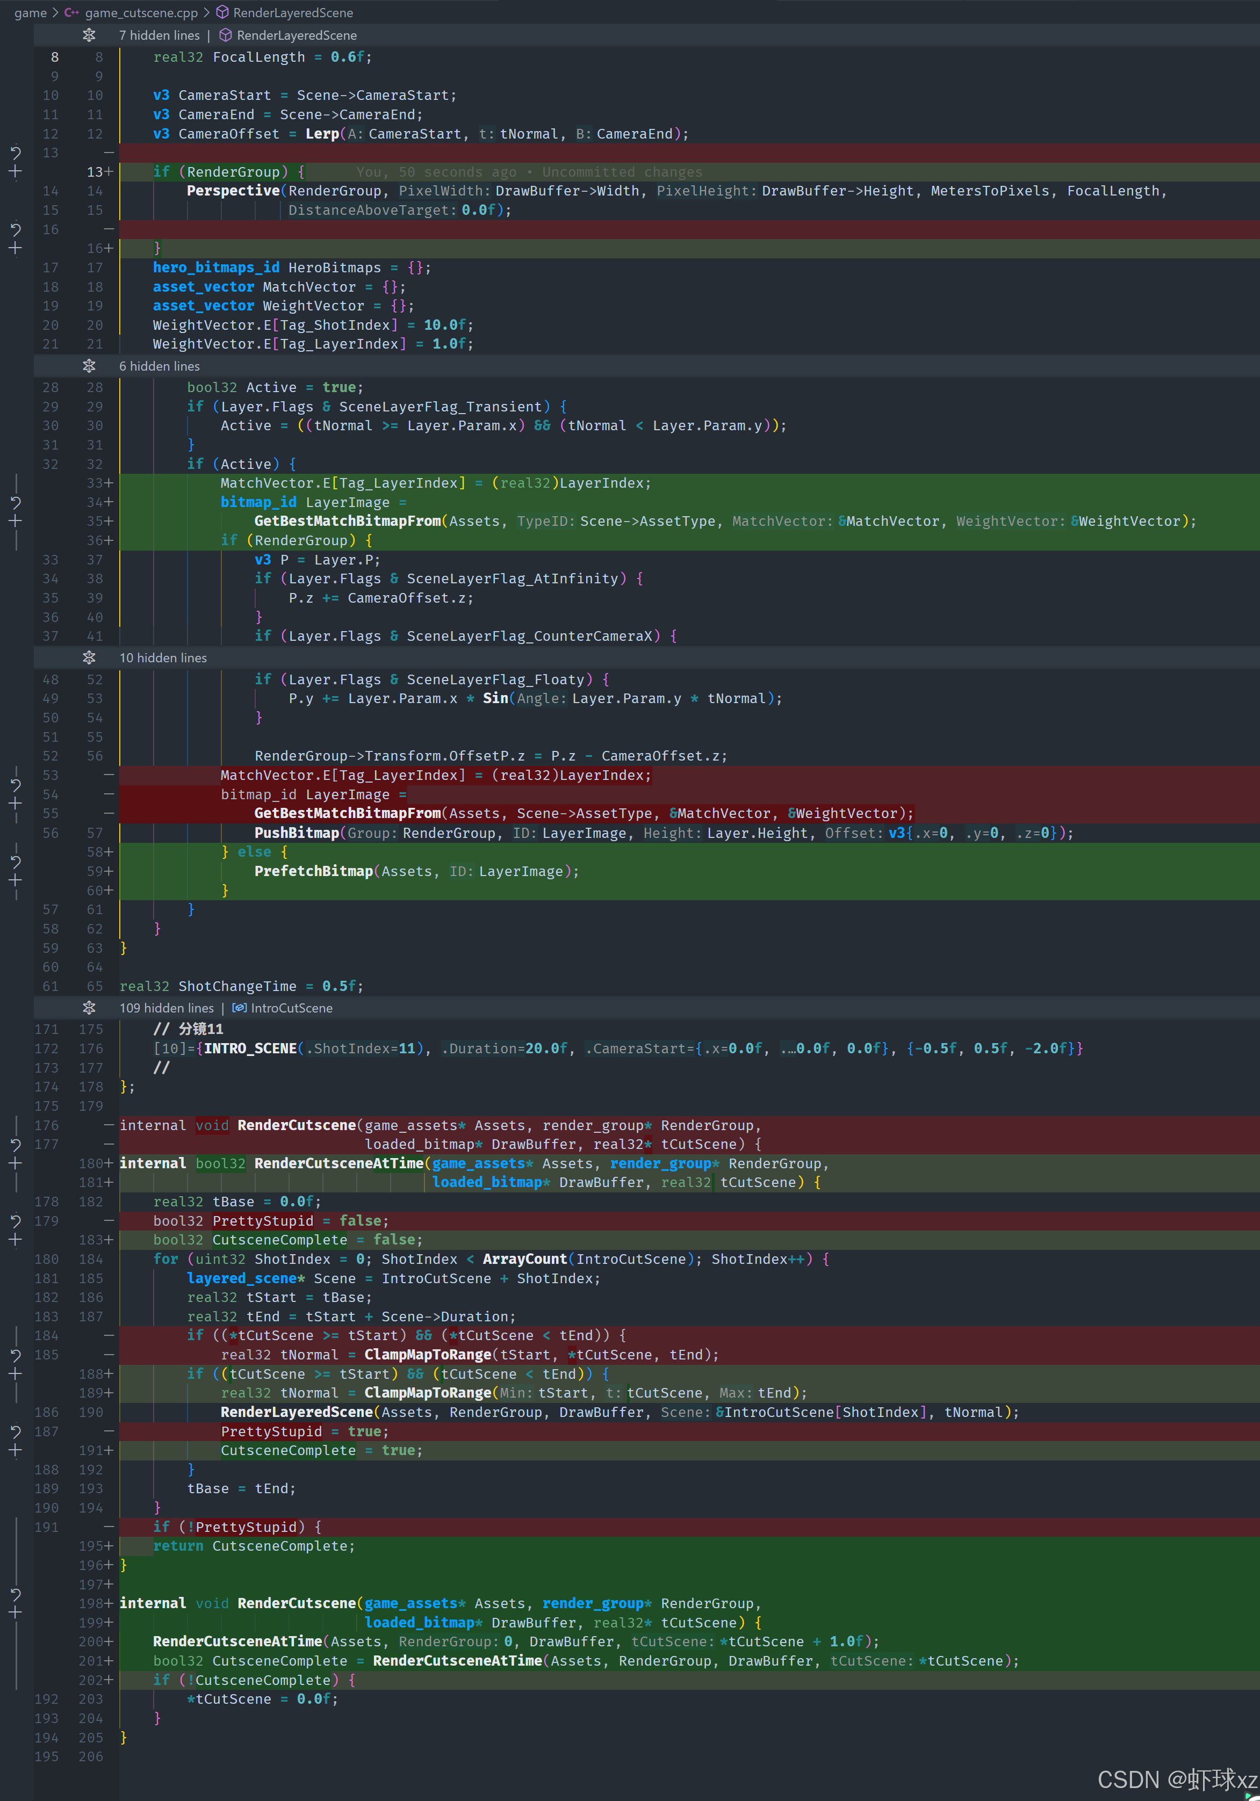The width and height of the screenshot is (1260, 1801).
Task: Jump to IntroCutScene symbol in hidden lines bar
Action: [290, 1008]
